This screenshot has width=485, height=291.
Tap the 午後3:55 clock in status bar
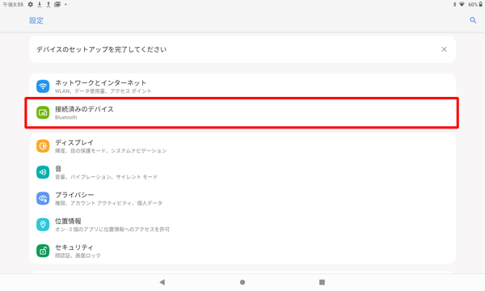pos(13,5)
